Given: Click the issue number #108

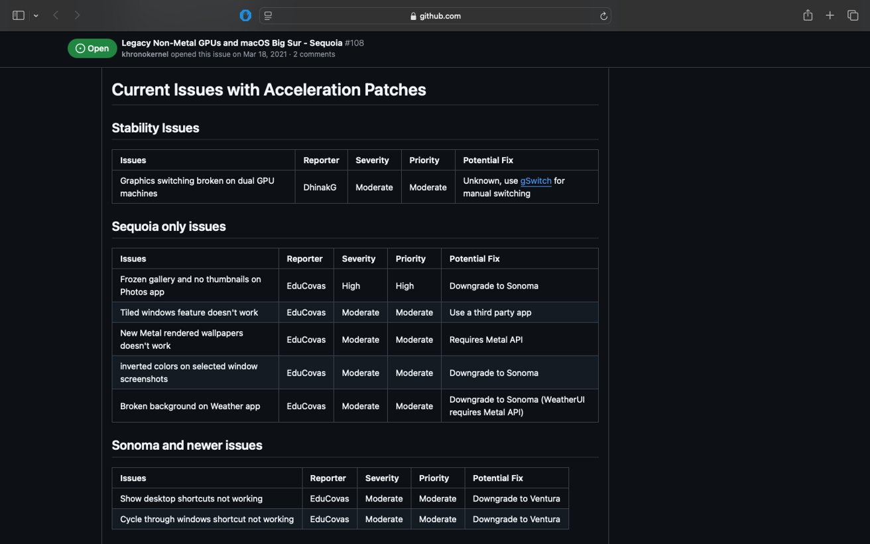Looking at the screenshot, I should click(x=354, y=43).
